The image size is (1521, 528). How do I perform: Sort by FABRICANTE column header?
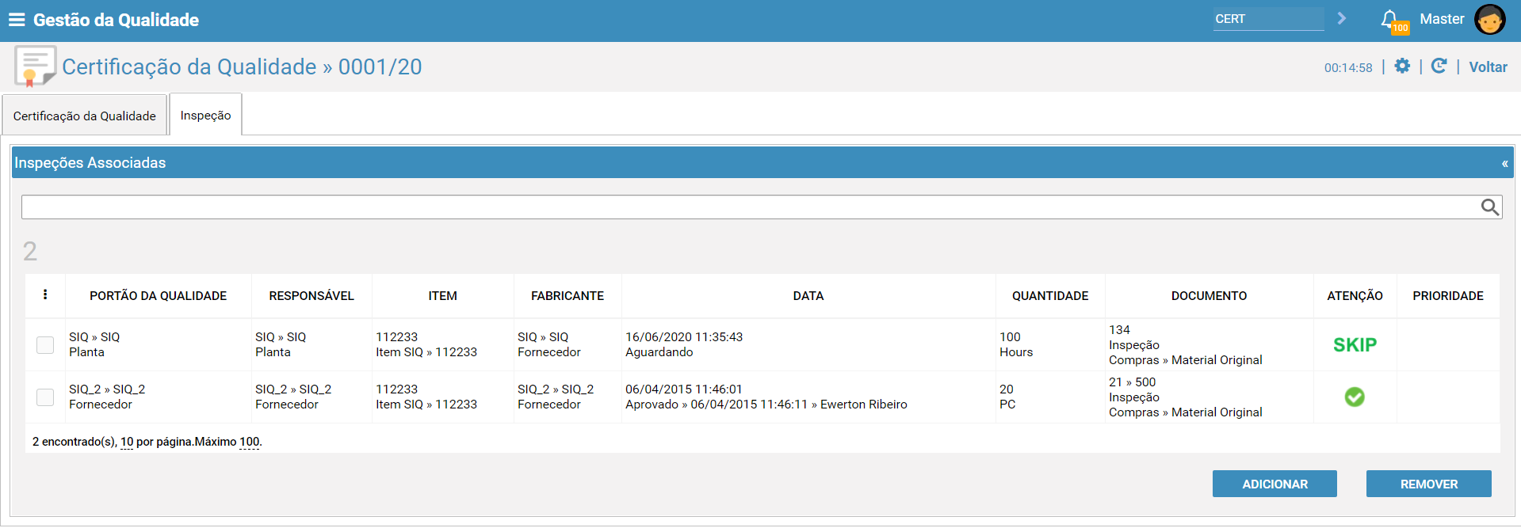click(568, 295)
